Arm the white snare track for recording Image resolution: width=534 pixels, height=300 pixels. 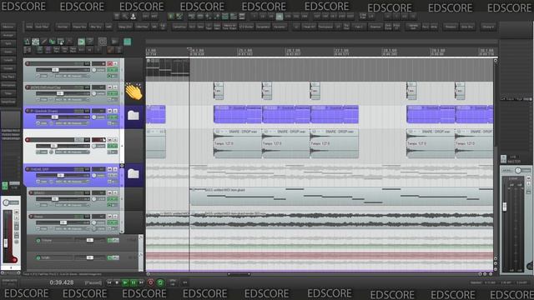pos(28,140)
